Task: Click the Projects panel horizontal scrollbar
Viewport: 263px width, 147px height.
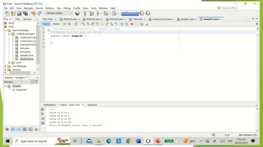Action: [20, 73]
